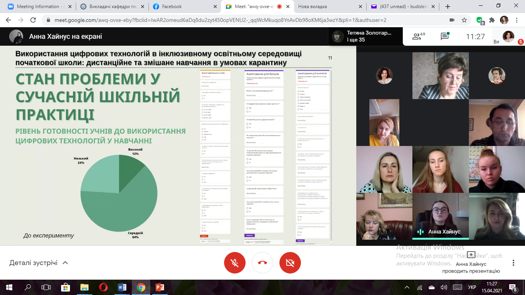Reload the Google Meet page
Viewport: 525px width, 295px height.
click(x=33, y=20)
